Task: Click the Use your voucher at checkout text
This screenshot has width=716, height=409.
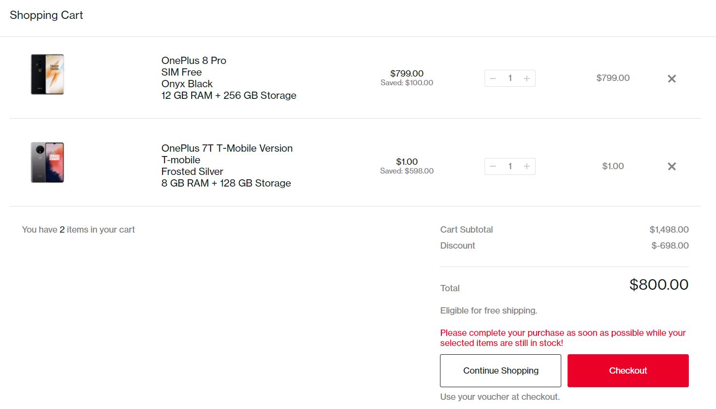Action: coord(500,397)
